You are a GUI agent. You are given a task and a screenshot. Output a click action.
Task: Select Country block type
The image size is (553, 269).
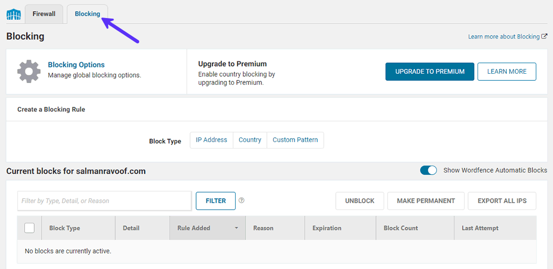(x=250, y=140)
